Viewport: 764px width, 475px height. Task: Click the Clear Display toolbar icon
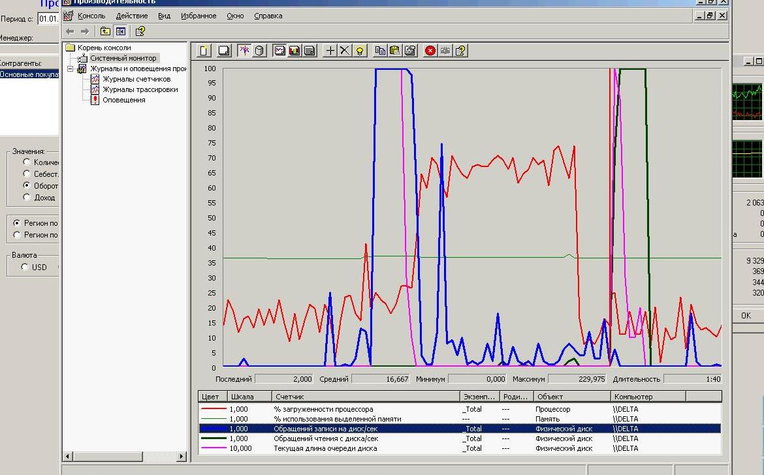pos(223,51)
